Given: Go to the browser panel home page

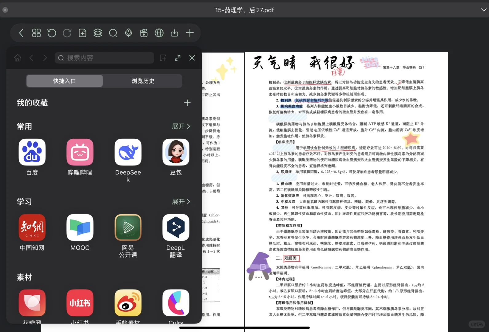Looking at the screenshot, I should [18, 58].
